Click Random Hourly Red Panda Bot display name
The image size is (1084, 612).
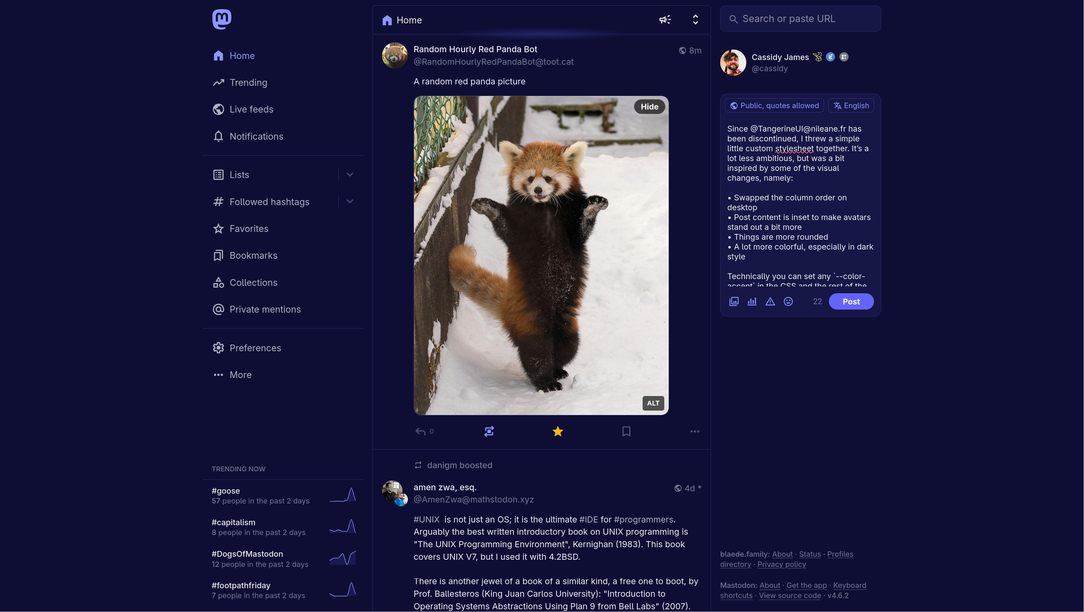475,49
